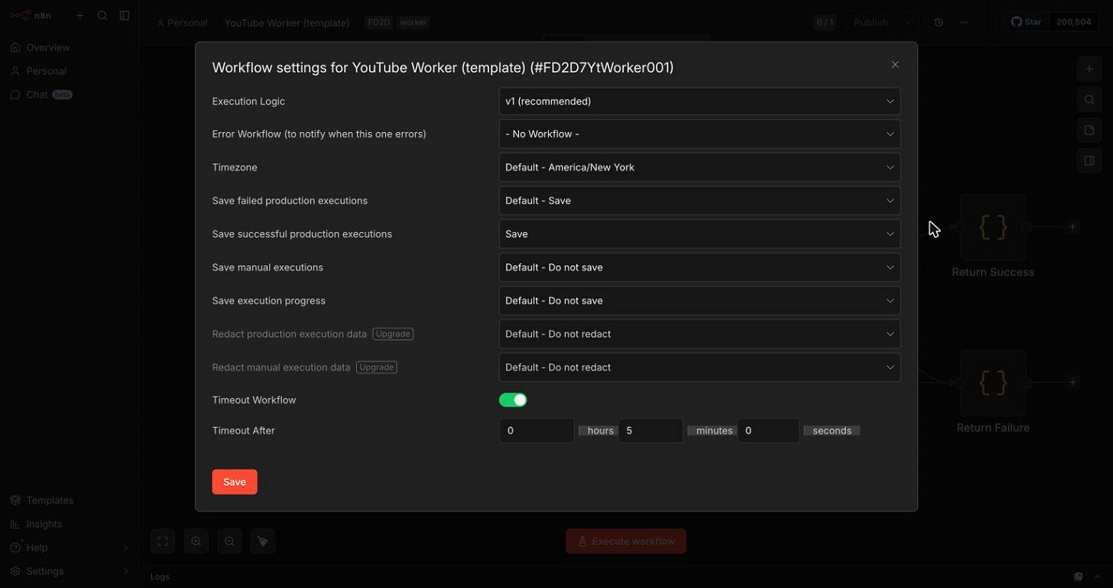Image resolution: width=1113 pixels, height=588 pixels.
Task: Open the Publish dropdown arrow
Action: click(x=907, y=22)
